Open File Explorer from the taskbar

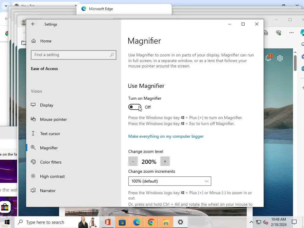(166, 222)
